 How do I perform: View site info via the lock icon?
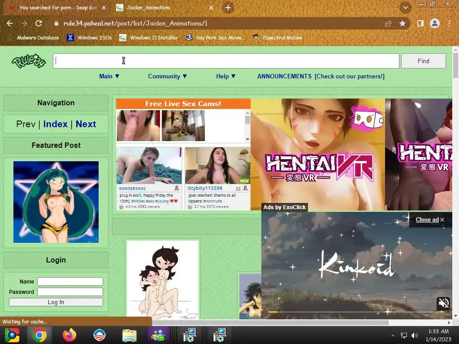pos(56,23)
